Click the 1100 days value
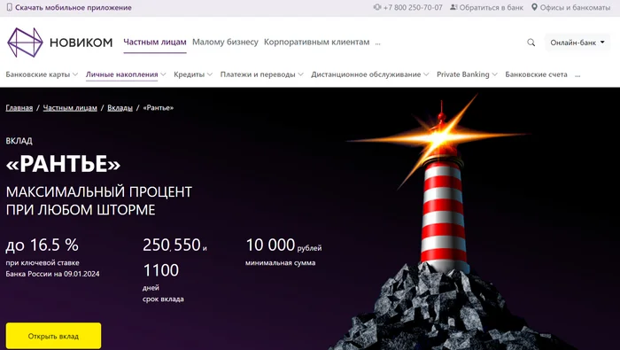Image resolution: width=620 pixels, height=350 pixels. (x=161, y=270)
